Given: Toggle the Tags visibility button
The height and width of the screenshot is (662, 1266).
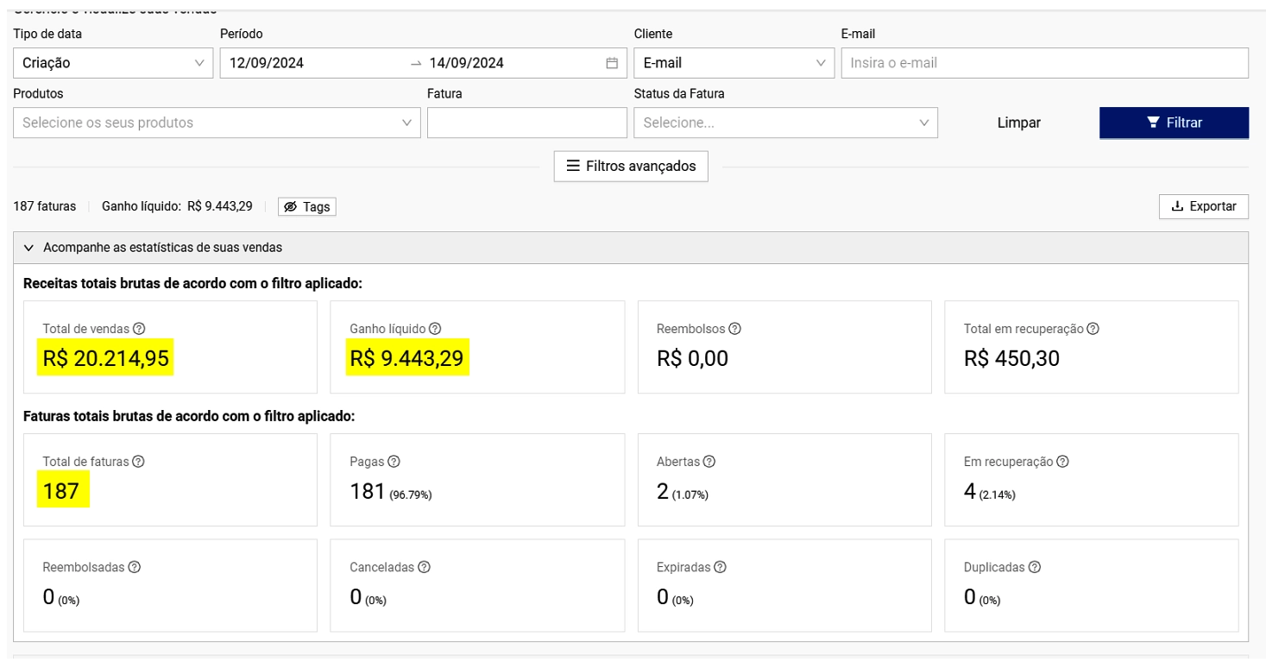Looking at the screenshot, I should point(307,207).
